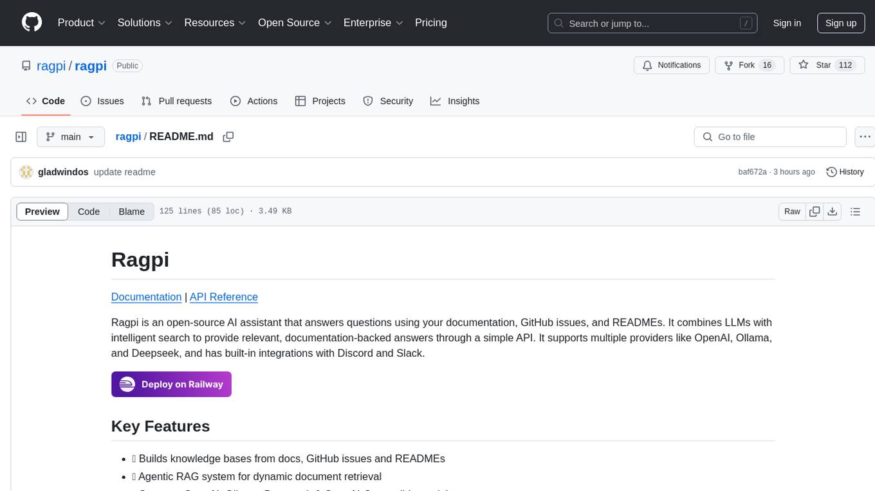Open the Issues tab
The width and height of the screenshot is (875, 491).
pyautogui.click(x=102, y=101)
